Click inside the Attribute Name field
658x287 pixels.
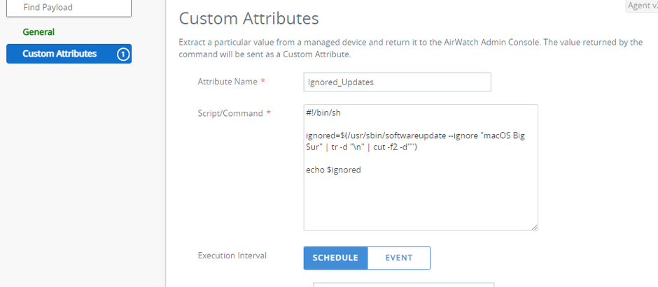[397, 82]
